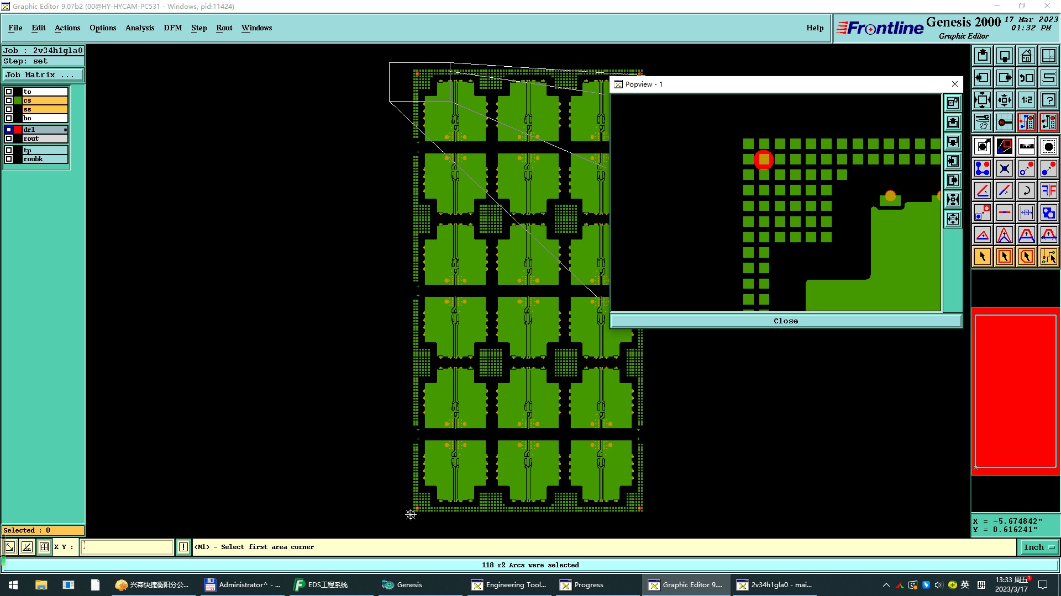The image size is (1061, 596).
Task: Click the mirror feature icon
Action: pyautogui.click(x=1048, y=190)
